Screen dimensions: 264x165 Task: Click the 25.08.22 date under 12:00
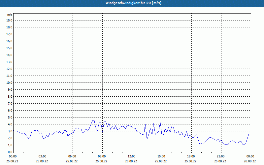point(131,161)
